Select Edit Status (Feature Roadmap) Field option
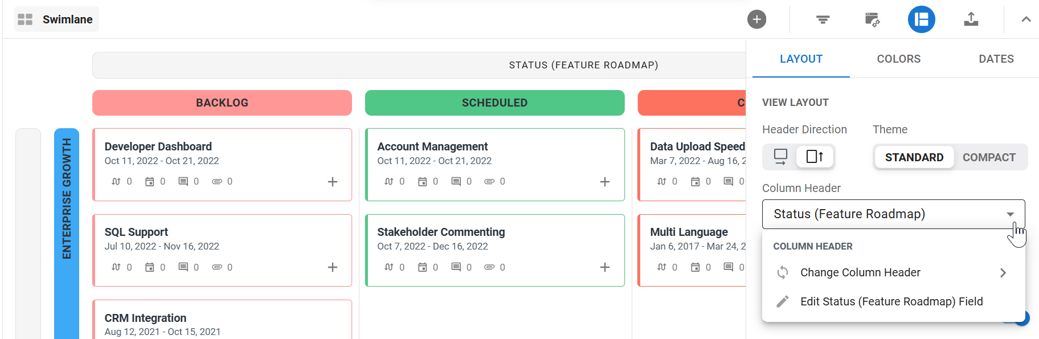This screenshot has width=1039, height=339. 891,301
